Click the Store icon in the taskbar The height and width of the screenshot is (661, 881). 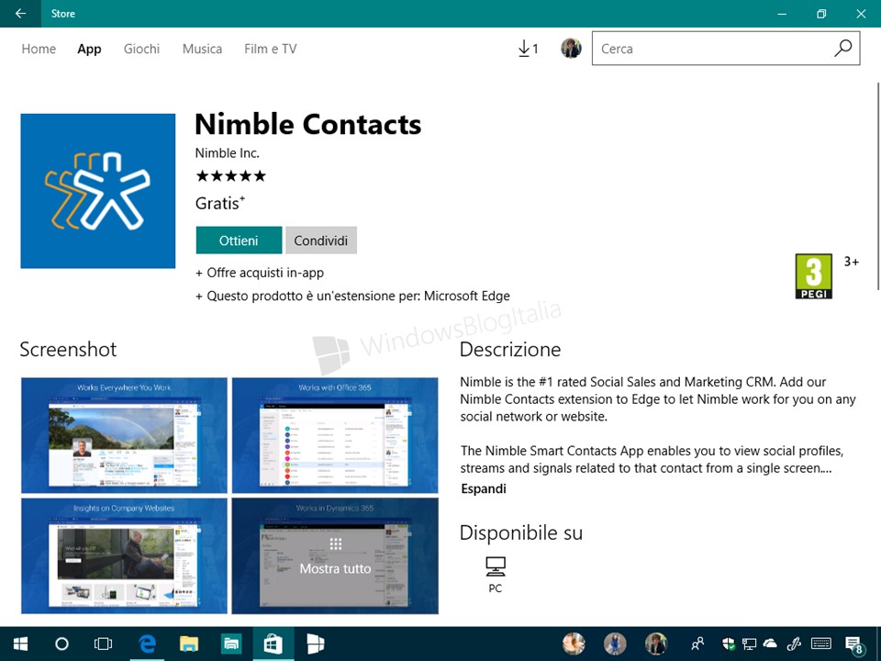coord(273,644)
